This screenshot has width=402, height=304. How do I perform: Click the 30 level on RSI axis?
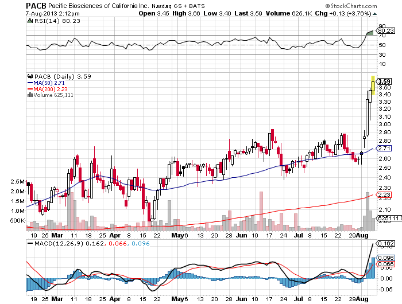pos(382,54)
